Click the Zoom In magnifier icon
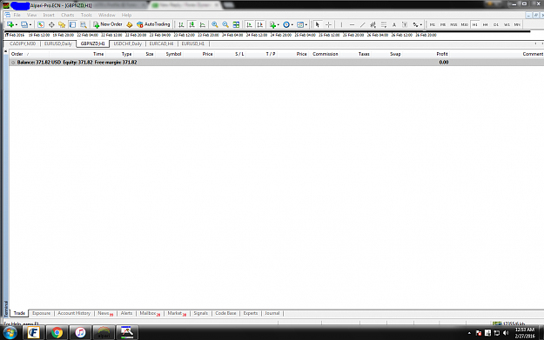The image size is (544, 340). pyautogui.click(x=215, y=24)
